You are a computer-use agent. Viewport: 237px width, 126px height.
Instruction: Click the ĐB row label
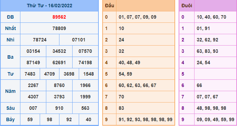coord(10,17)
